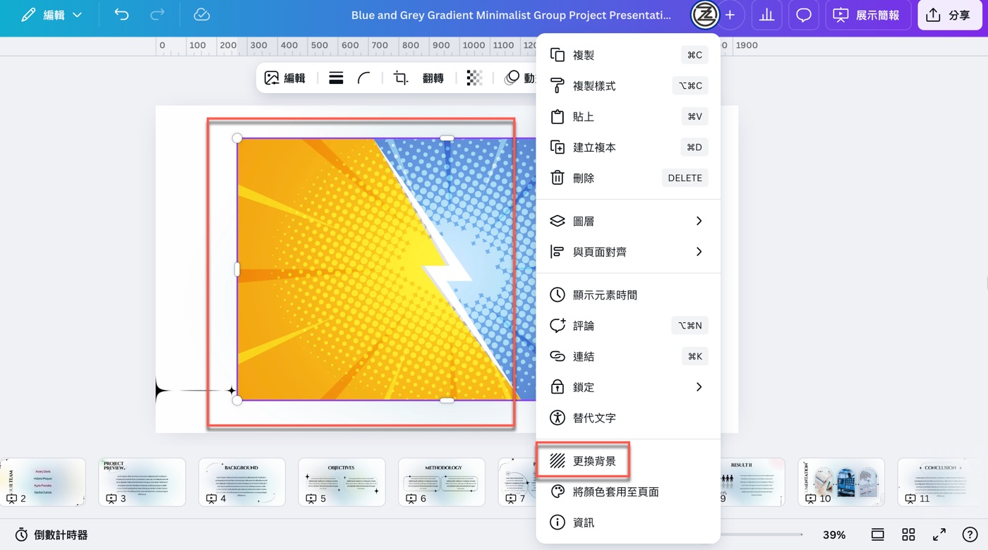
Task: Toggle the page thumbnails view icon
Action: pyautogui.click(x=877, y=534)
